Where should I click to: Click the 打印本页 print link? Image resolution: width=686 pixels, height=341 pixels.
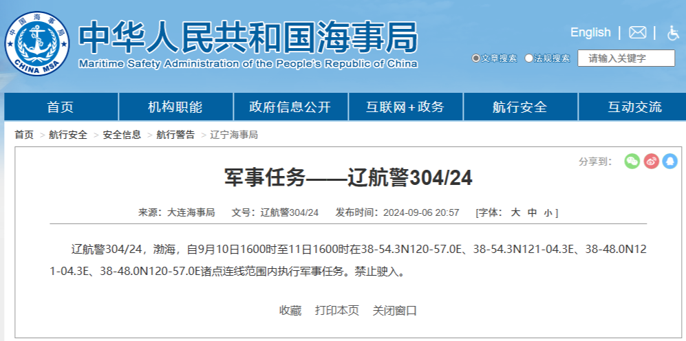click(336, 310)
